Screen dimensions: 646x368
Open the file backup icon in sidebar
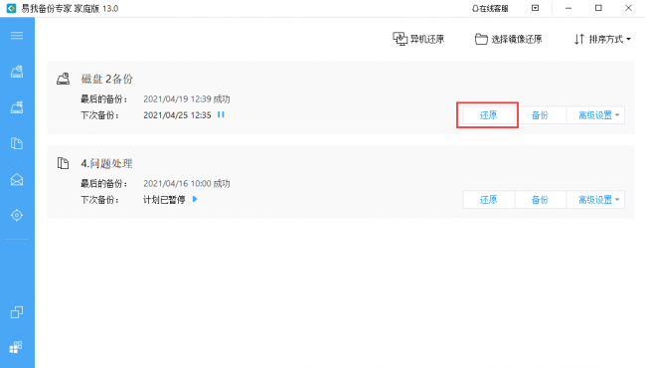pyautogui.click(x=17, y=143)
